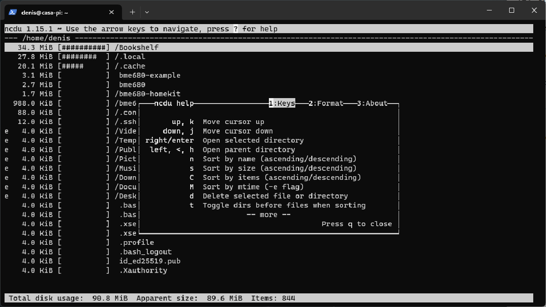
Task: Click the 'Move cursor down' help line
Action: point(238,131)
